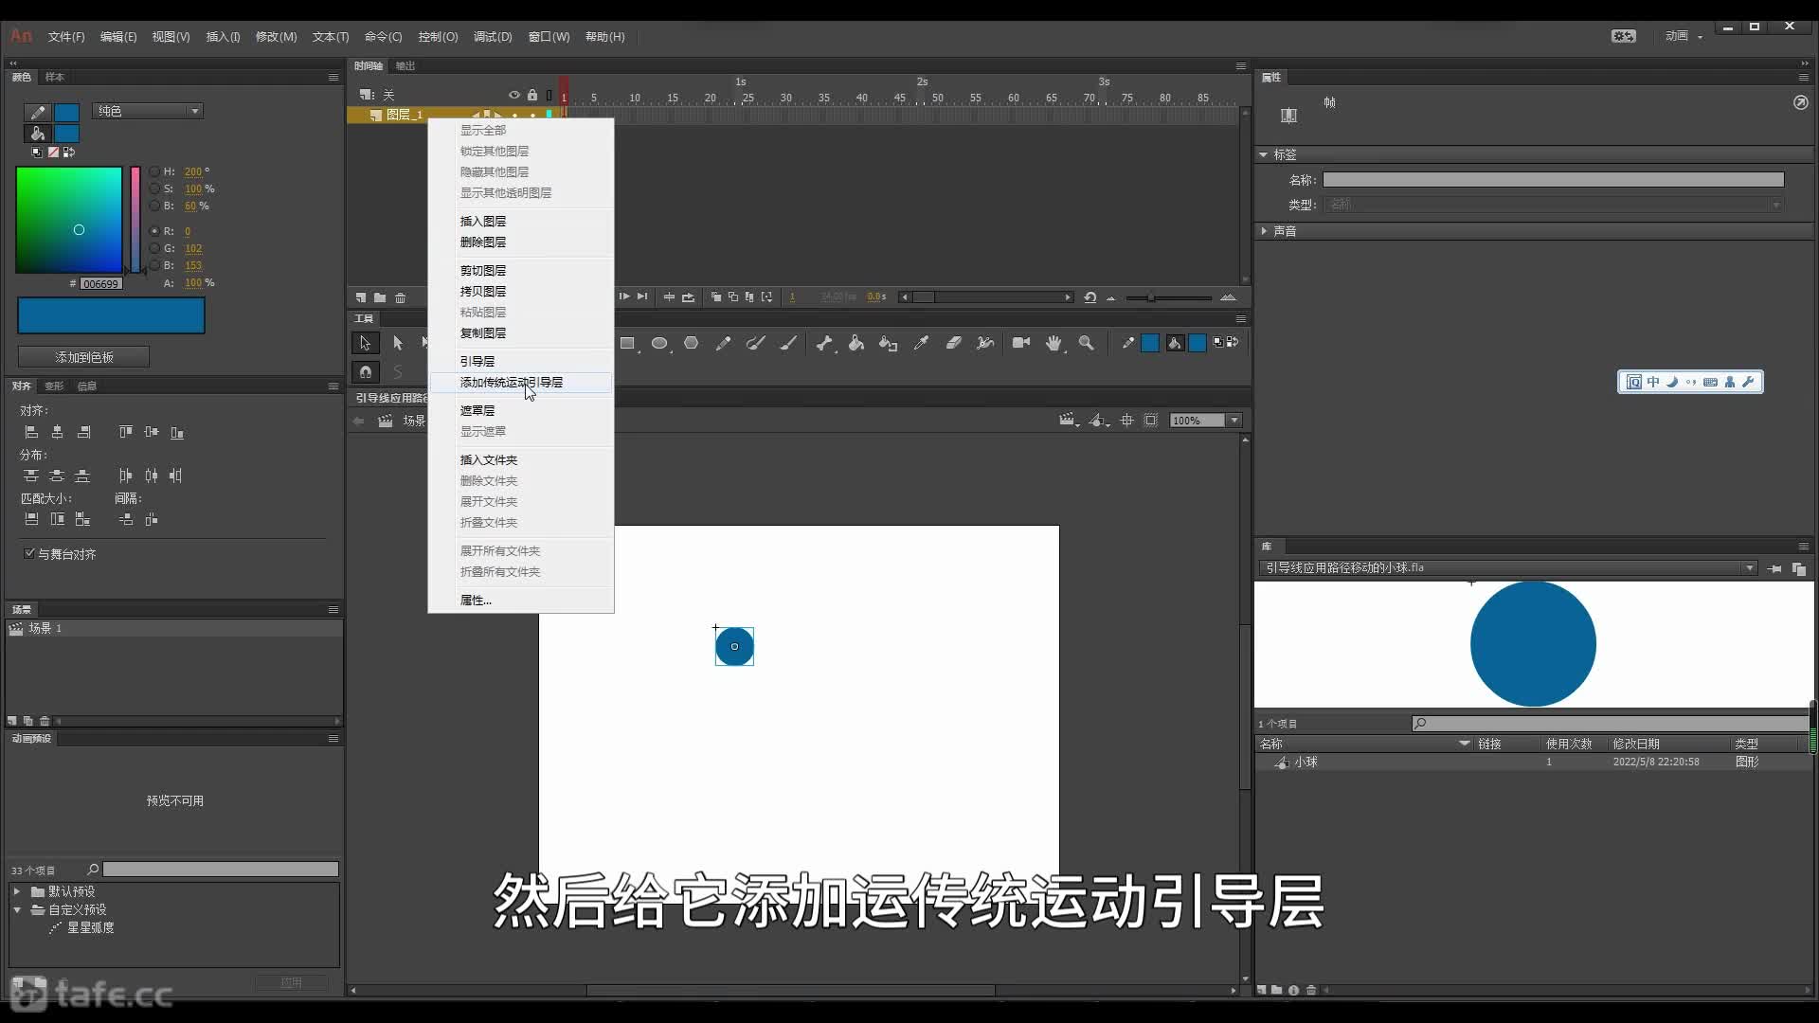Select the 小球 library item
The height and width of the screenshot is (1023, 1819).
pyautogui.click(x=1306, y=762)
